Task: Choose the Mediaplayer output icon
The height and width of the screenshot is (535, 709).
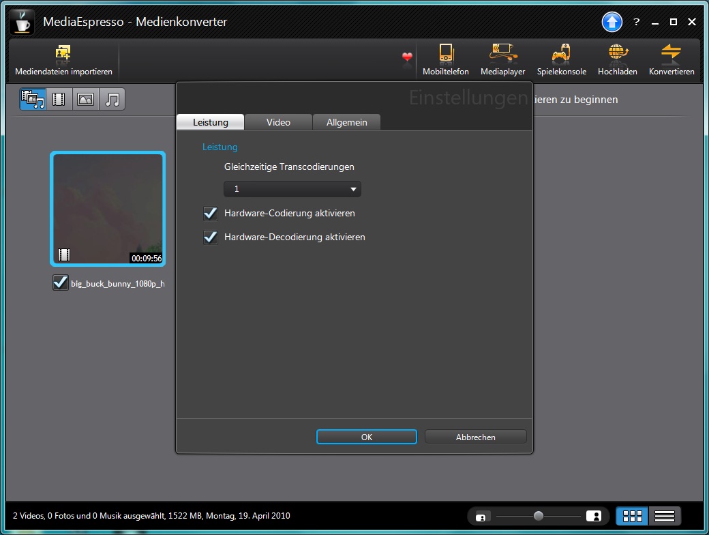Action: coord(503,60)
